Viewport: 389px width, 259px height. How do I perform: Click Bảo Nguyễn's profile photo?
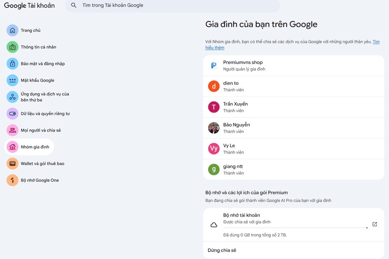pos(214,128)
